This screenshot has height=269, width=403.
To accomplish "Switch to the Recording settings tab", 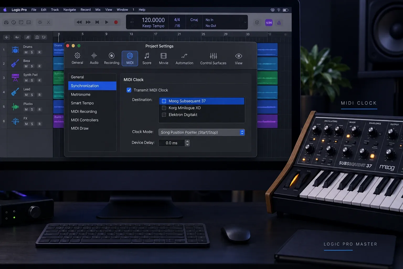I will [x=112, y=59].
